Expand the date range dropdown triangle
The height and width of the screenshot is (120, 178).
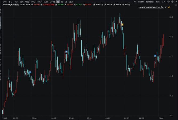(x=166, y=7)
